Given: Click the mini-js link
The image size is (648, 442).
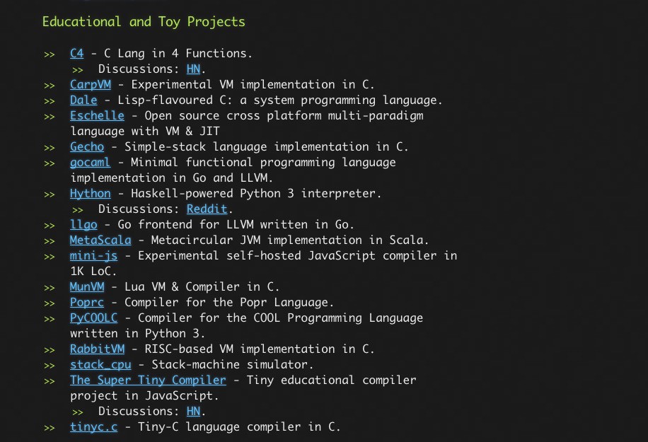Looking at the screenshot, I should (x=93, y=256).
